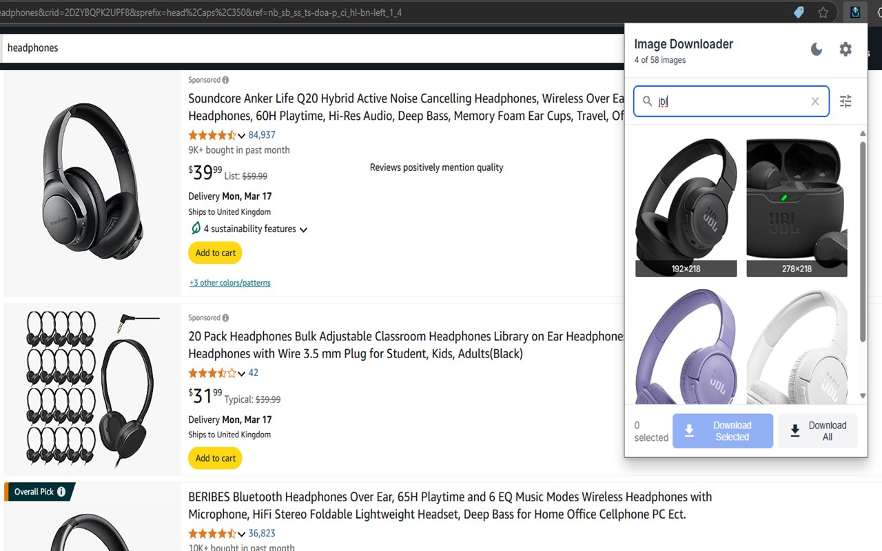Open Image Downloader settings gear
Viewport: 882px width, 551px height.
click(x=845, y=49)
